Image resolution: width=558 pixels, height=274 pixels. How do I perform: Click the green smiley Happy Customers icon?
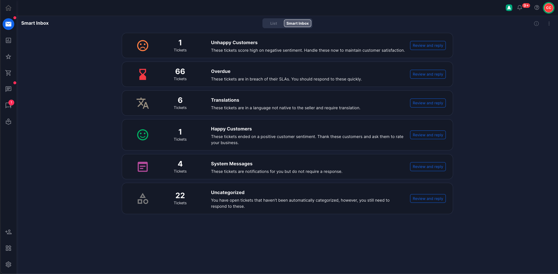[143, 135]
